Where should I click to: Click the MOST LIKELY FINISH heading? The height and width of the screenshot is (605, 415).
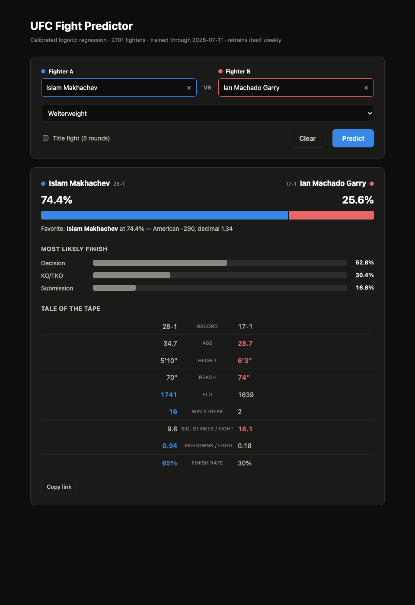[74, 249]
